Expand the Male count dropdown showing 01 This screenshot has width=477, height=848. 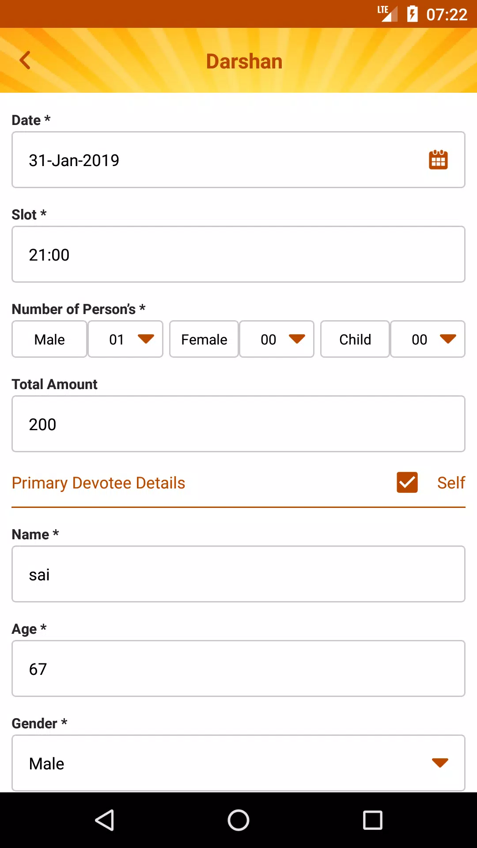pyautogui.click(x=125, y=339)
